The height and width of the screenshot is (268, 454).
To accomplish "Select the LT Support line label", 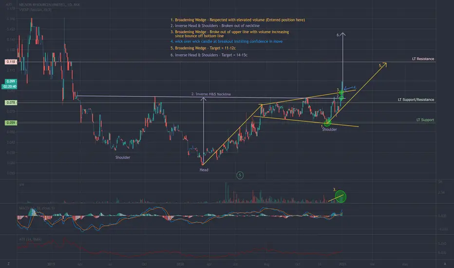I will pyautogui.click(x=425, y=120).
